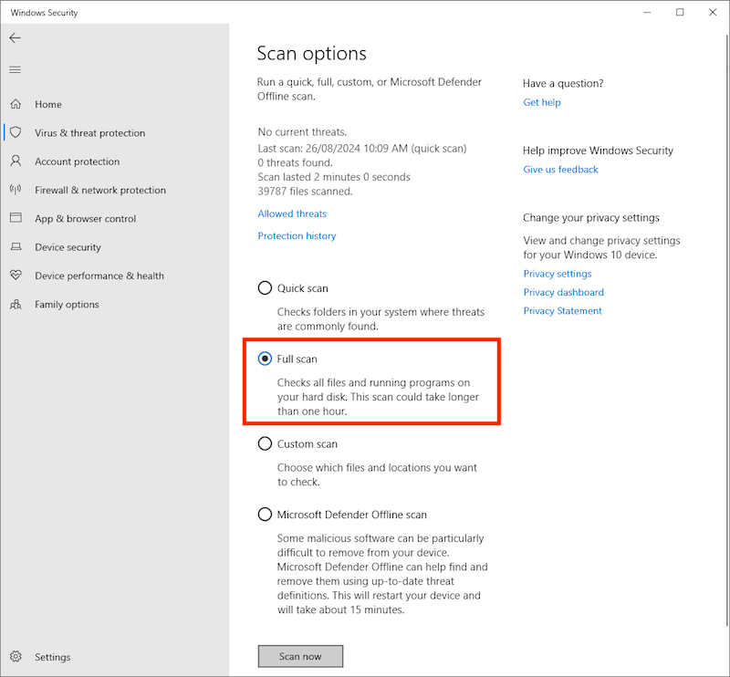Screen dimensions: 730x677
Task: Click the Family options people icon
Action: point(16,304)
